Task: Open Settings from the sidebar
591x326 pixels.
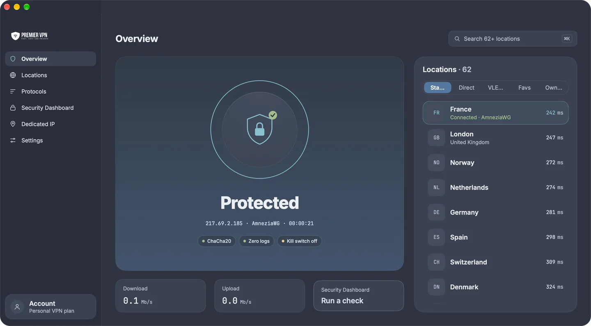Action: tap(50, 140)
